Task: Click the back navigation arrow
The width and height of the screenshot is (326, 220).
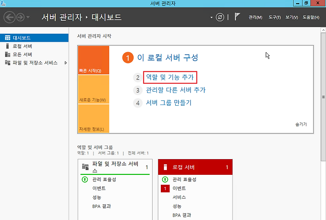Action: [x=10, y=17]
